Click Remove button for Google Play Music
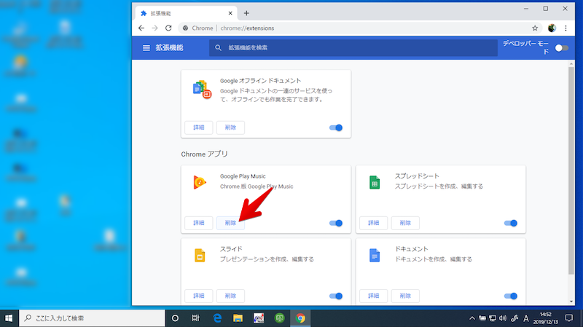 pyautogui.click(x=230, y=223)
